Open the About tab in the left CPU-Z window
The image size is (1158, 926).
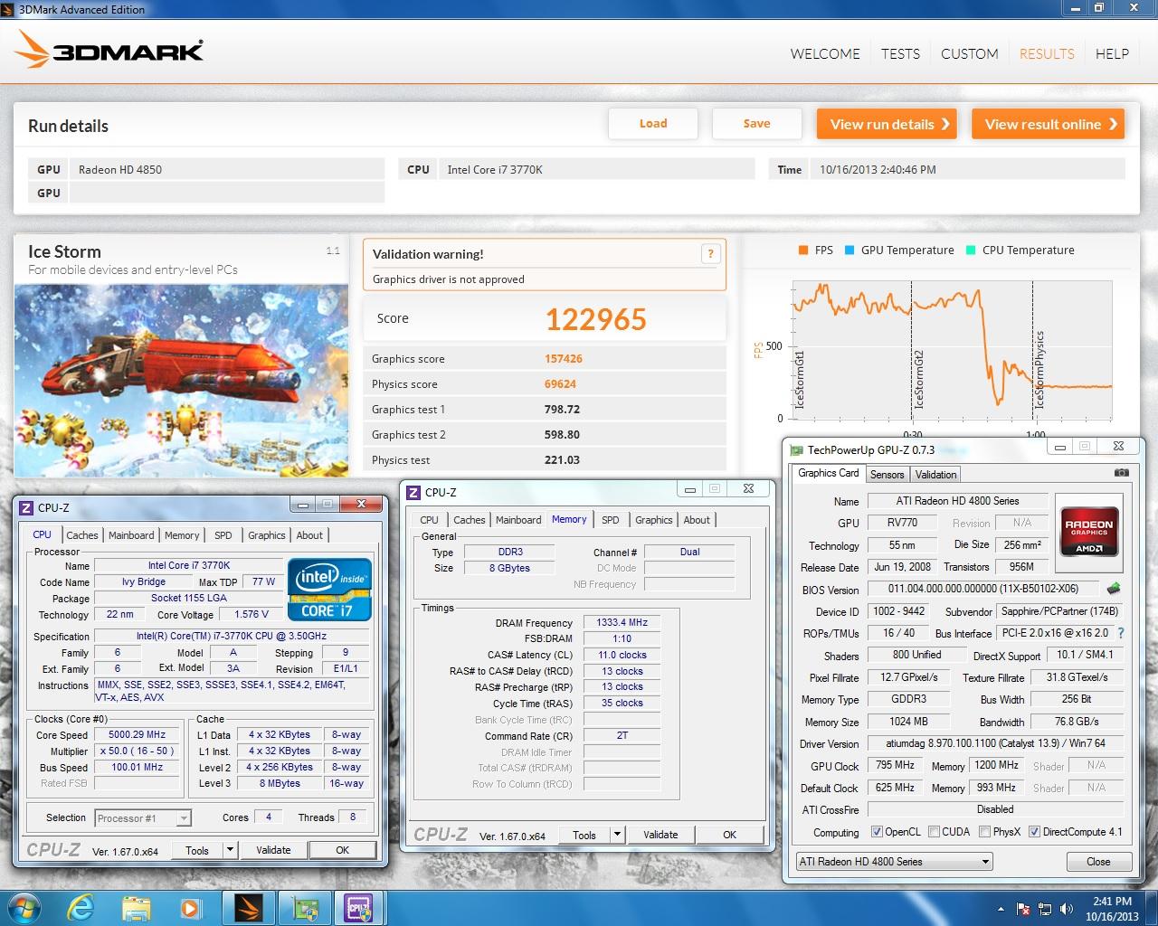[309, 535]
